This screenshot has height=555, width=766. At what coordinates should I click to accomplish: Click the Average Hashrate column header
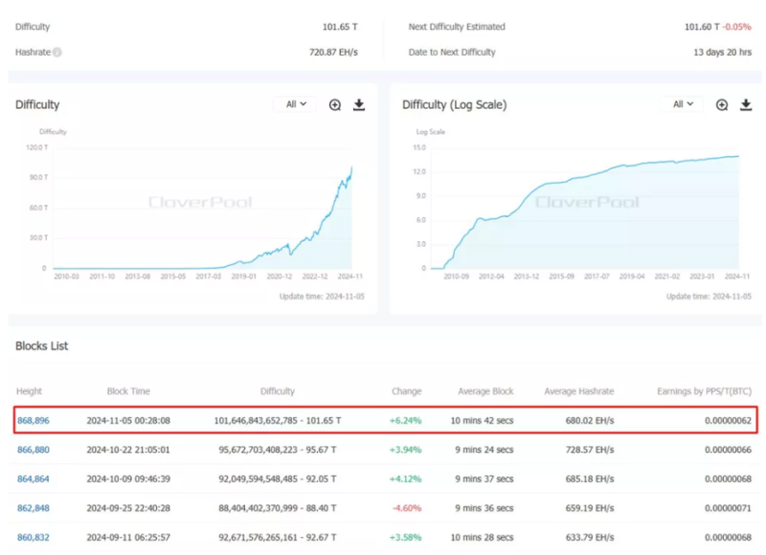point(579,391)
